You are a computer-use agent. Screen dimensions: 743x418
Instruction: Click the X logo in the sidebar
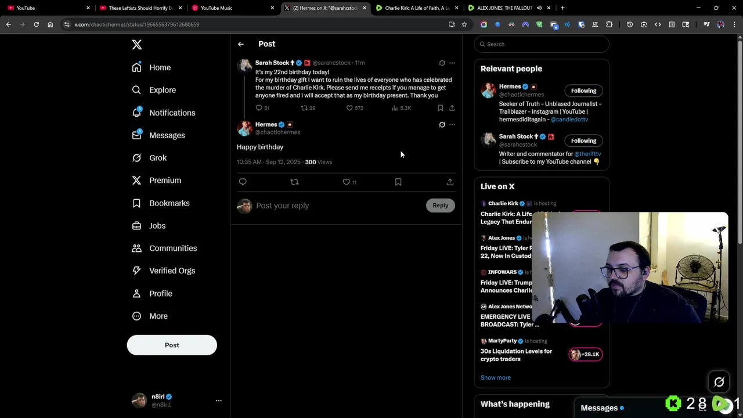pos(136,45)
